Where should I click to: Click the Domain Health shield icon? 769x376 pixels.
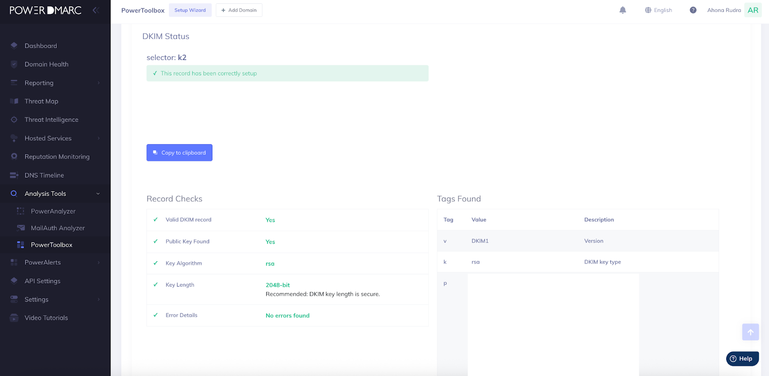pos(14,64)
